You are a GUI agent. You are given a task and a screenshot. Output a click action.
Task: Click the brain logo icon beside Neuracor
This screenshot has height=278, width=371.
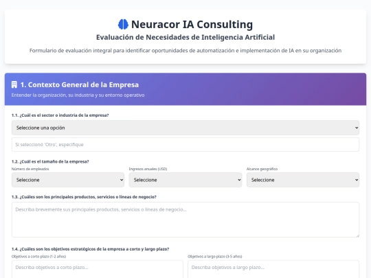pos(123,24)
